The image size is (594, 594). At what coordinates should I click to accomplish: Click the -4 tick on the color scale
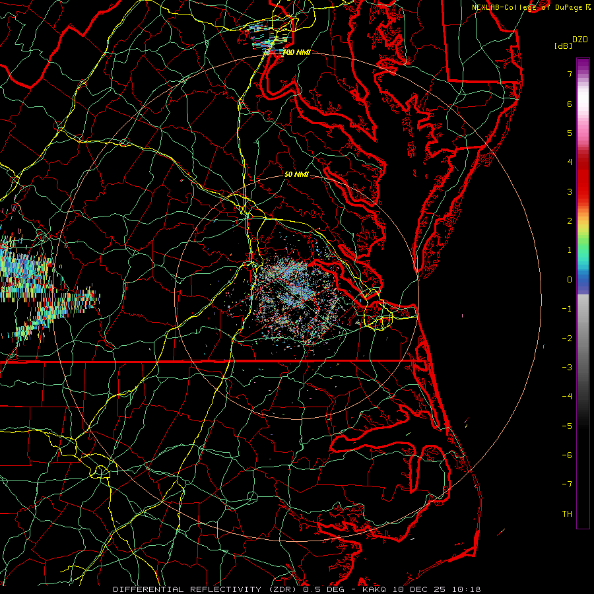click(567, 397)
